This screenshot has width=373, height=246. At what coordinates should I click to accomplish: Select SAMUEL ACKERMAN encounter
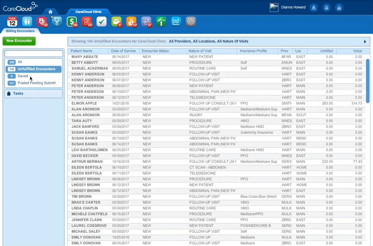point(217,69)
